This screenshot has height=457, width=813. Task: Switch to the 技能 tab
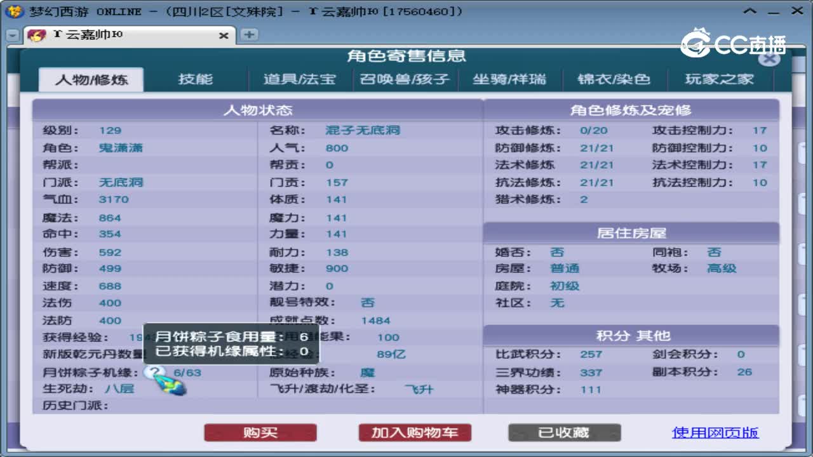pyautogui.click(x=196, y=79)
